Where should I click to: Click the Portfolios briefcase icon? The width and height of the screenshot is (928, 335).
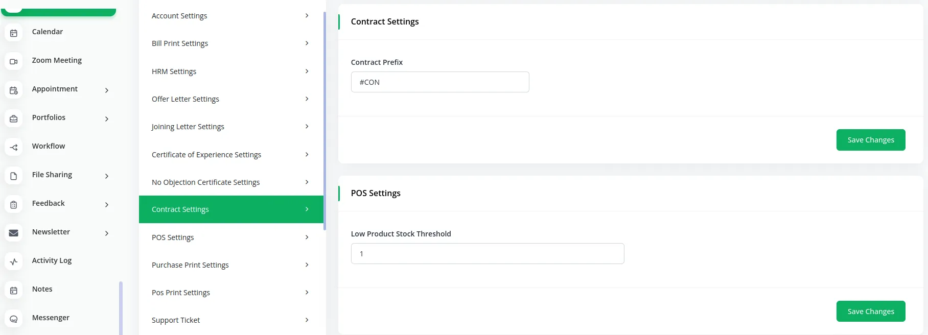click(14, 119)
